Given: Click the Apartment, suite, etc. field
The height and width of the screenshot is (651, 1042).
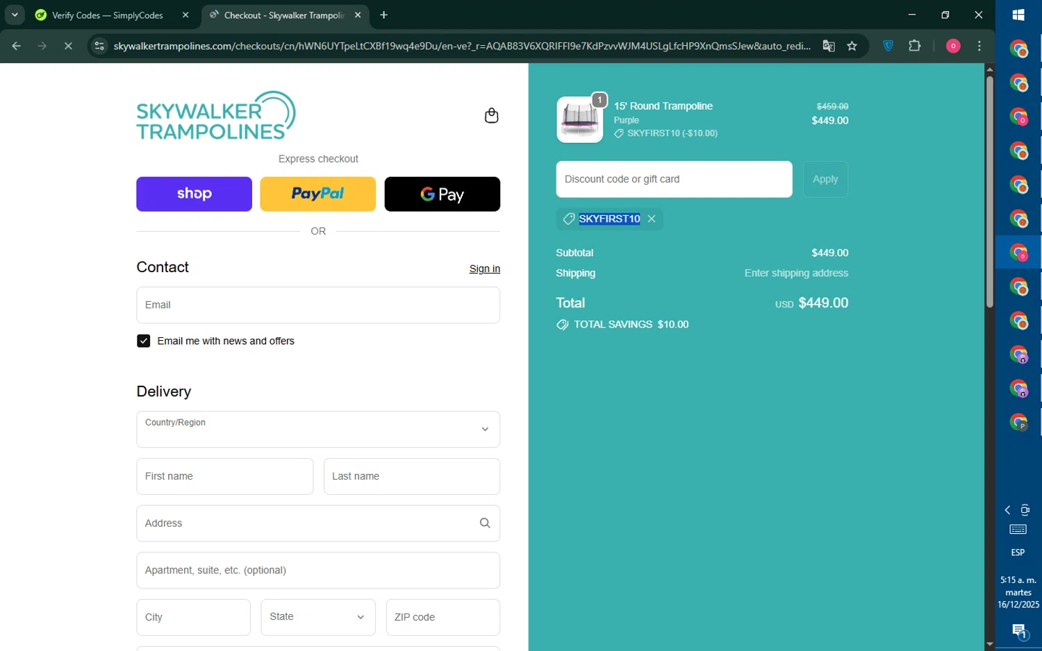Looking at the screenshot, I should click(x=318, y=570).
